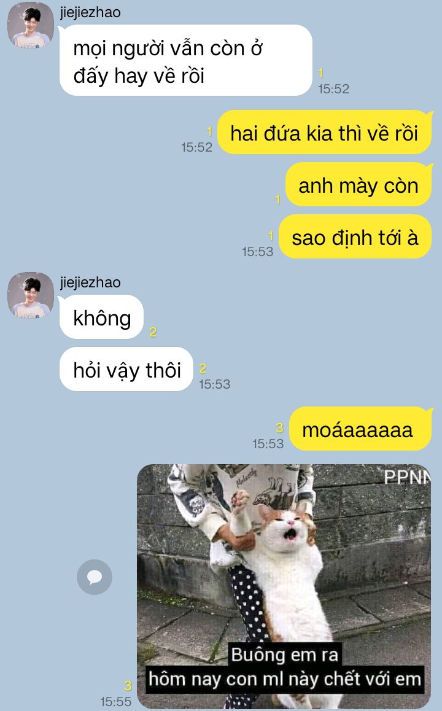This screenshot has height=711, width=442.
Task: Tap the 15:53 timestamp beside 'hỏi vậy thôi'
Action: tap(214, 384)
